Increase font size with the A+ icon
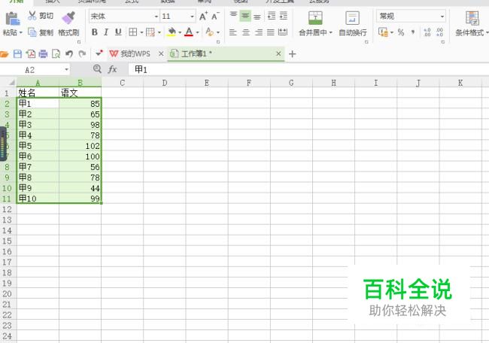 coord(203,17)
